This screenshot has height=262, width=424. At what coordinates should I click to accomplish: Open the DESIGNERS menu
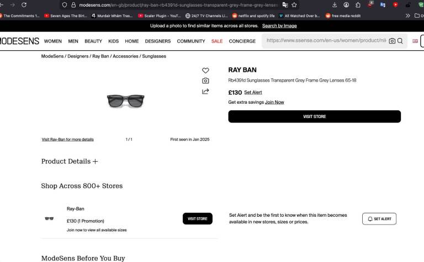pos(158,41)
